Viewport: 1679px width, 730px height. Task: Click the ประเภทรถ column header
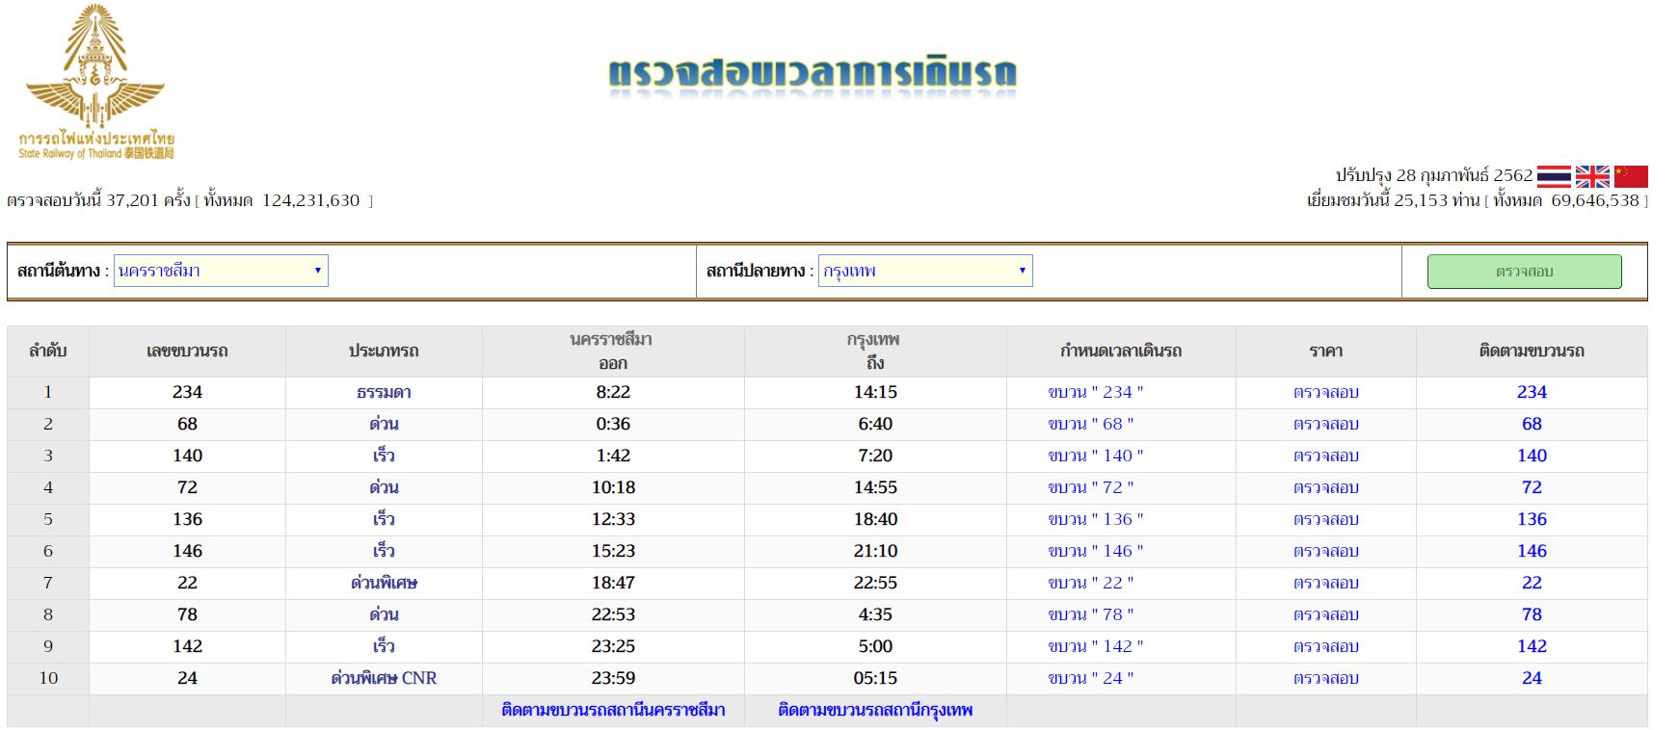click(384, 351)
